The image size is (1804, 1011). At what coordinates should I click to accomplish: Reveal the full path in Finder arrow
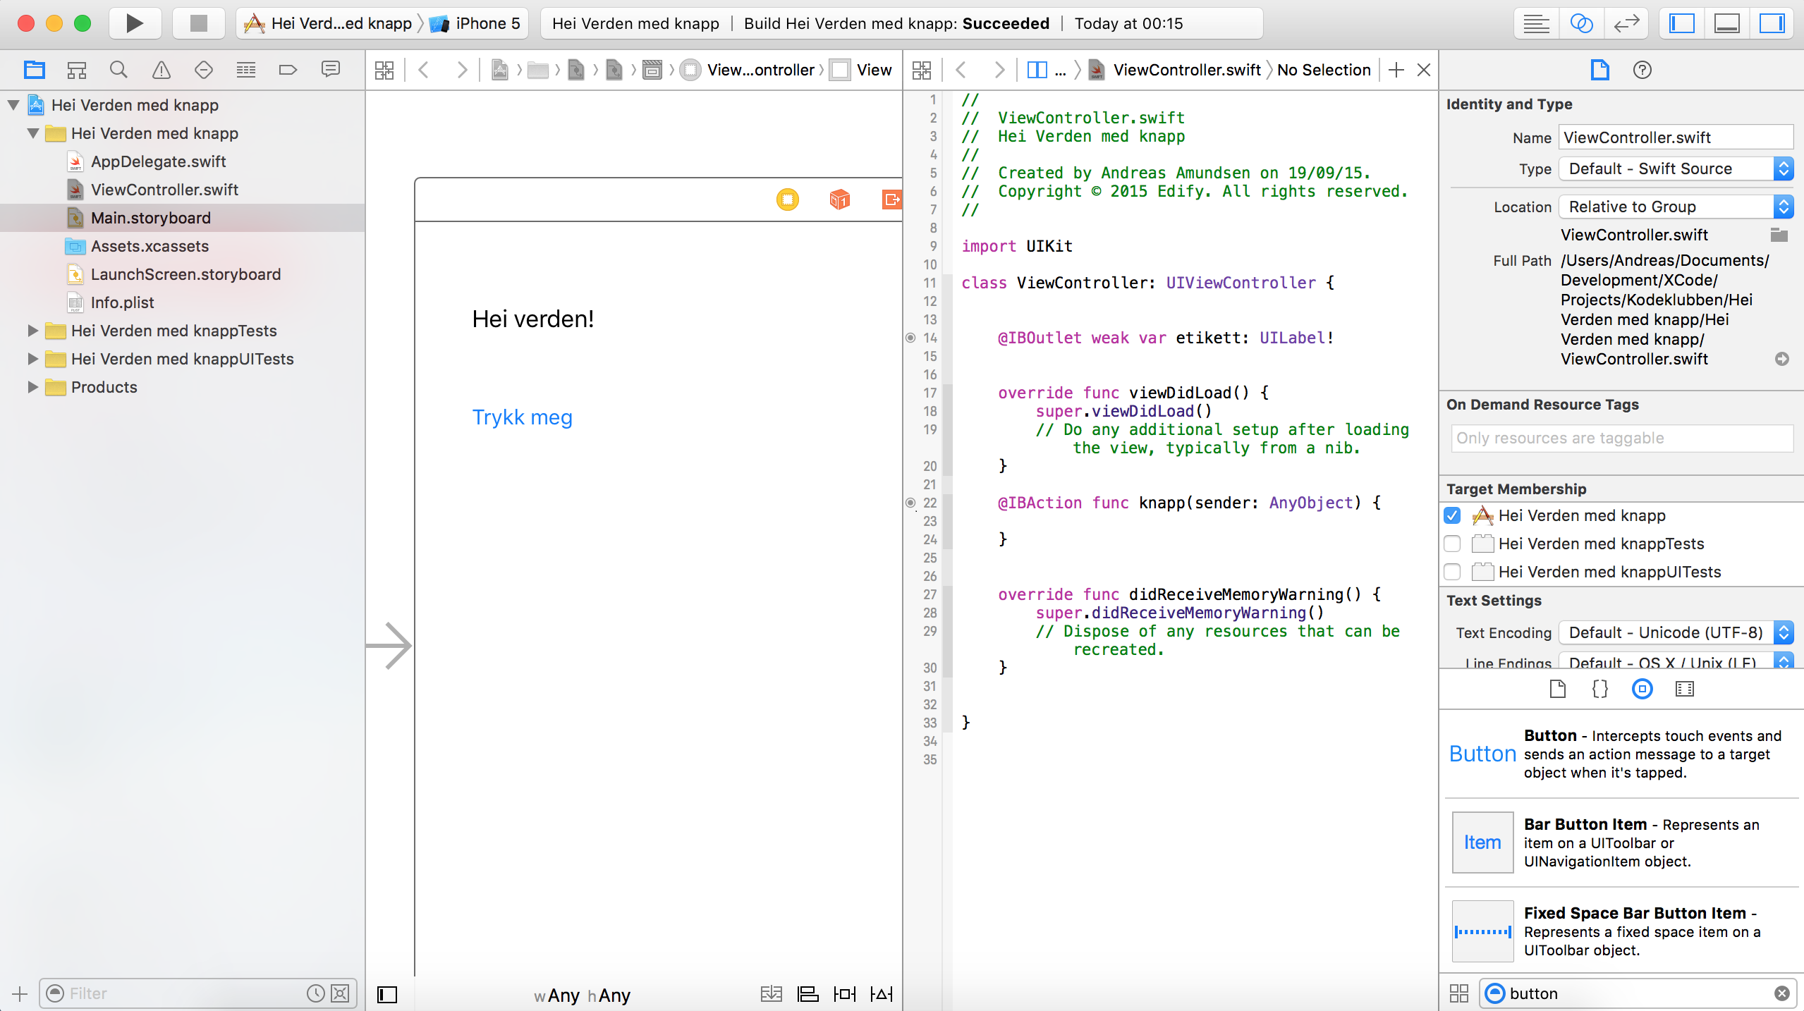click(x=1781, y=359)
